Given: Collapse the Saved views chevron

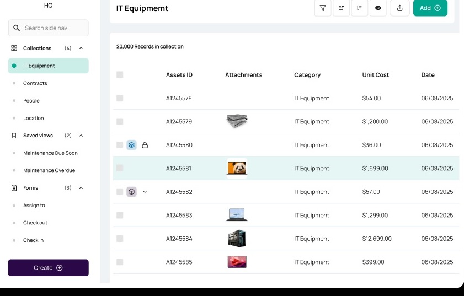Looking at the screenshot, I should point(81,136).
